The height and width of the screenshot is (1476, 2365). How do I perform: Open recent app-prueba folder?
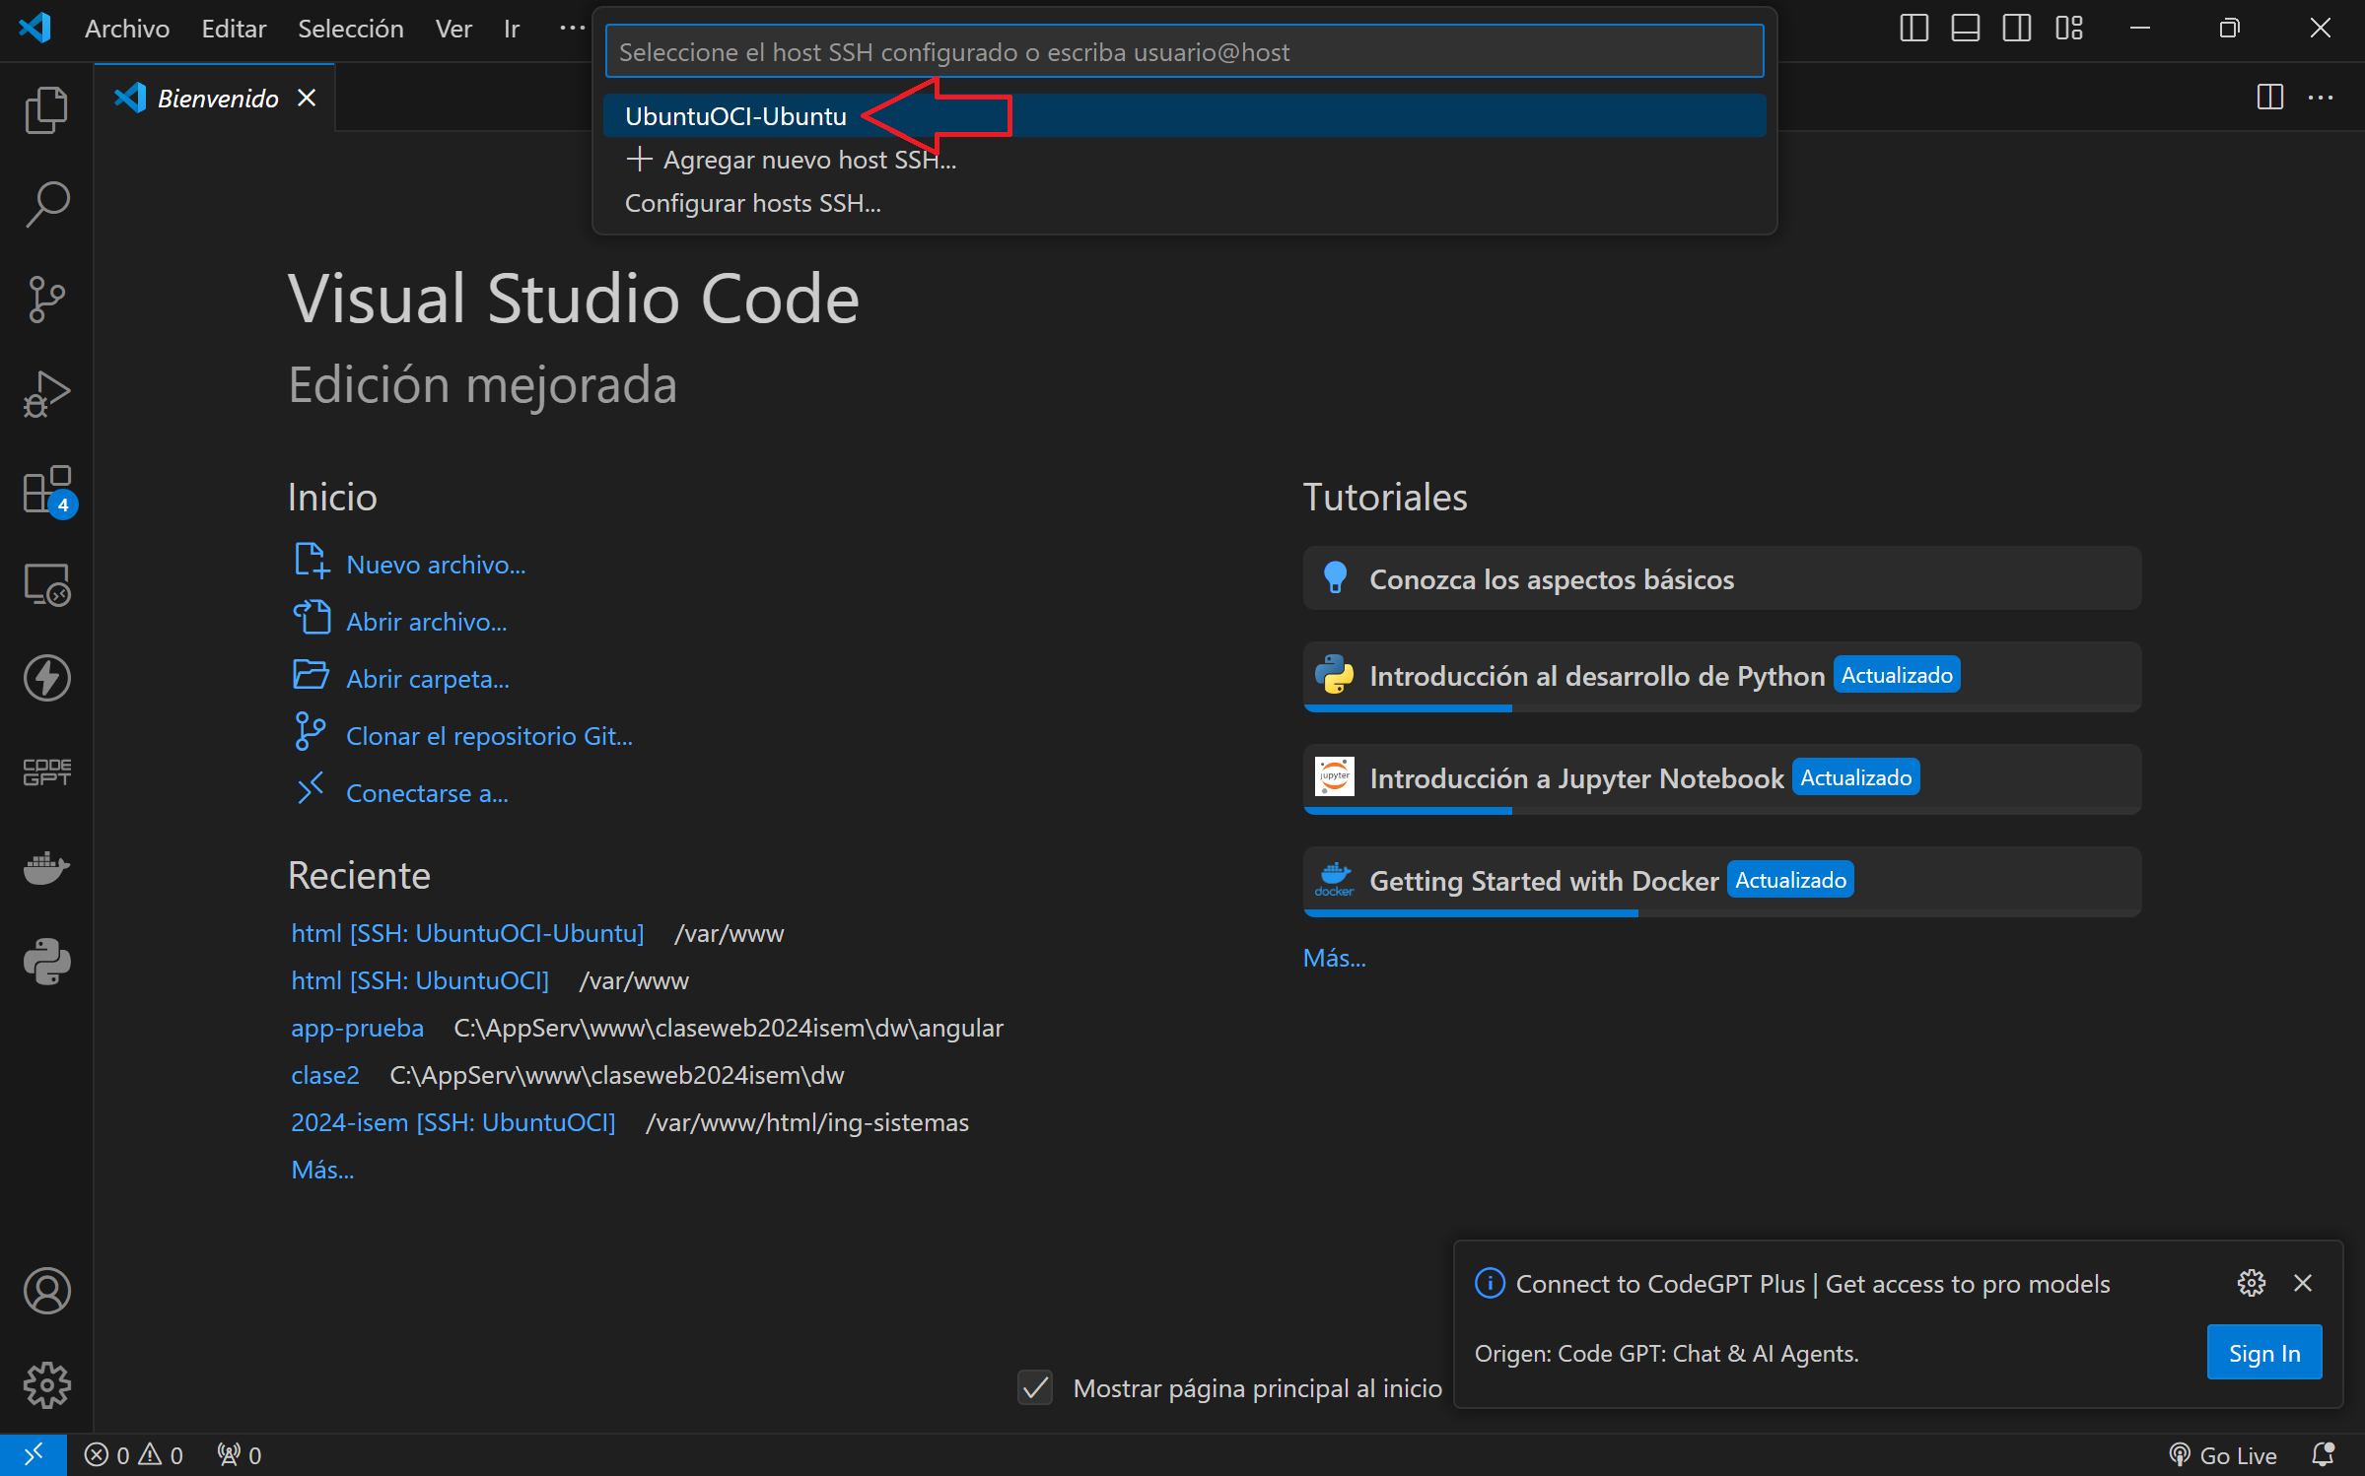(357, 1028)
